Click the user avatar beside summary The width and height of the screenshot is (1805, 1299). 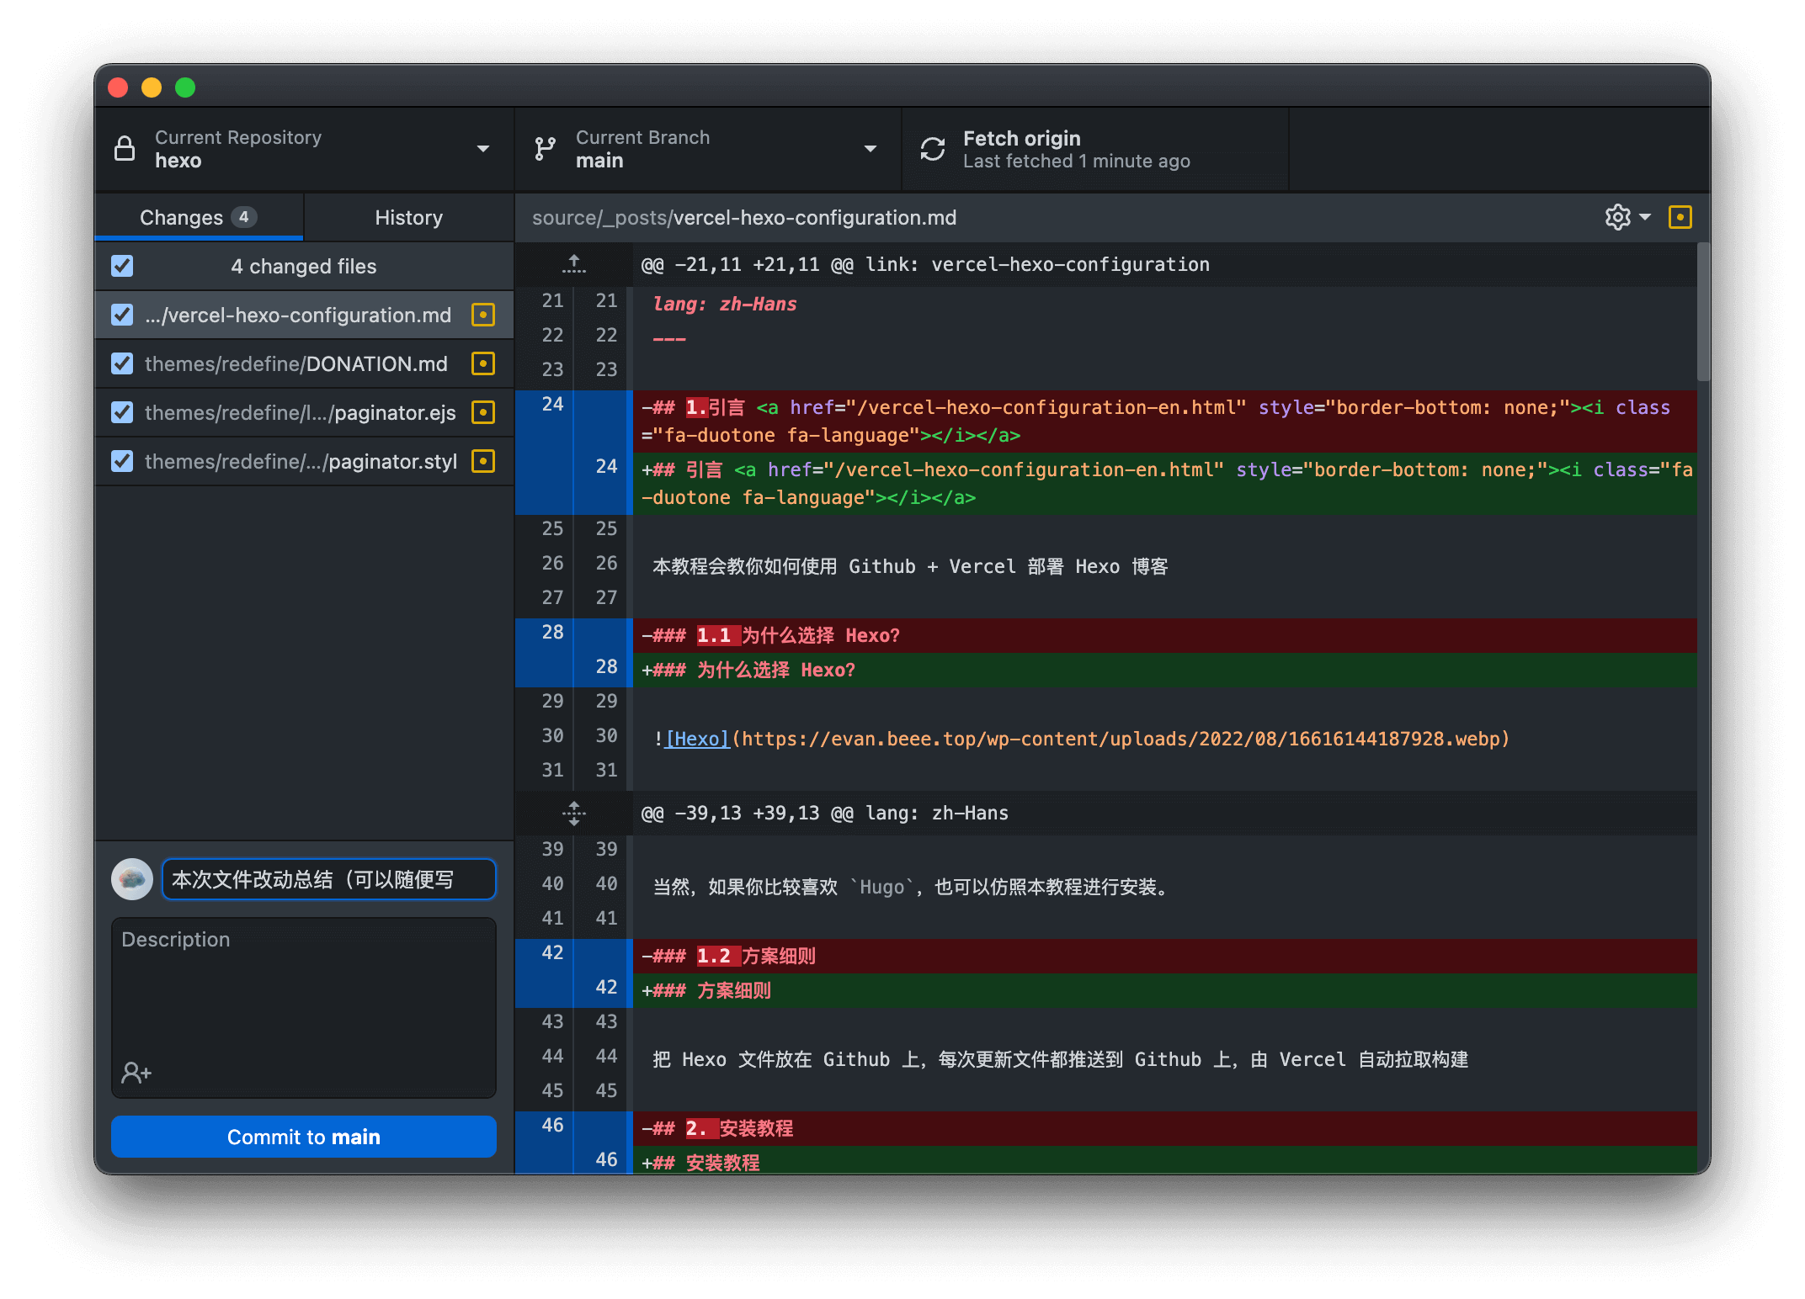[132, 879]
